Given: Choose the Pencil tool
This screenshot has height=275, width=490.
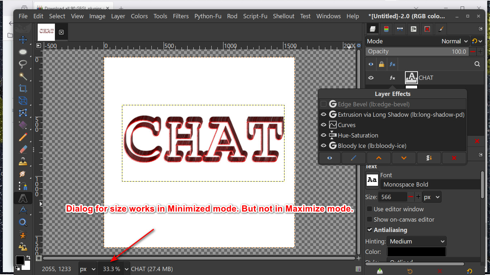Looking at the screenshot, I should point(23,137).
